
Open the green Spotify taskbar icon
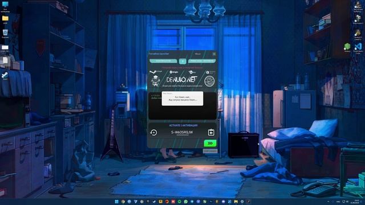point(180,202)
